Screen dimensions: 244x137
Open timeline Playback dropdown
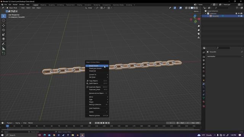click(x=10, y=123)
